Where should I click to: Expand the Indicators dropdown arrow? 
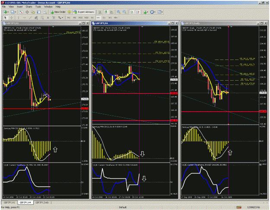148,12
